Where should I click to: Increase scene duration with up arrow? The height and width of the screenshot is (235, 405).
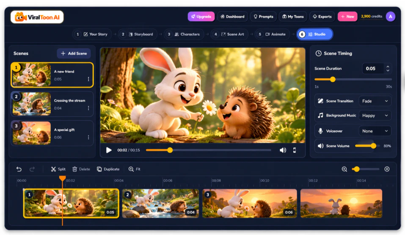pos(388,66)
